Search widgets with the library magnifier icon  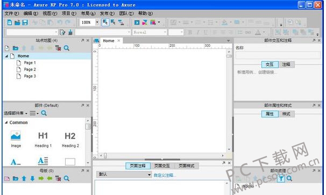[44, 113]
